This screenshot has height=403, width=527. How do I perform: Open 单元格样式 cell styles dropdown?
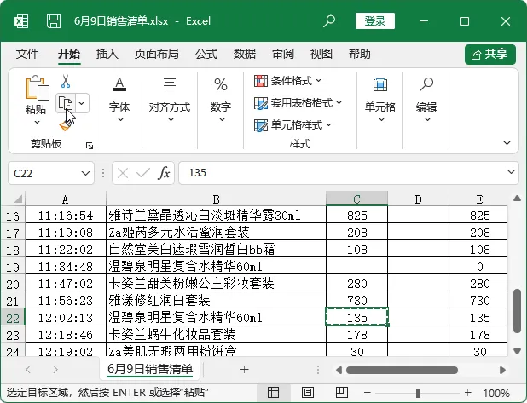click(292, 125)
